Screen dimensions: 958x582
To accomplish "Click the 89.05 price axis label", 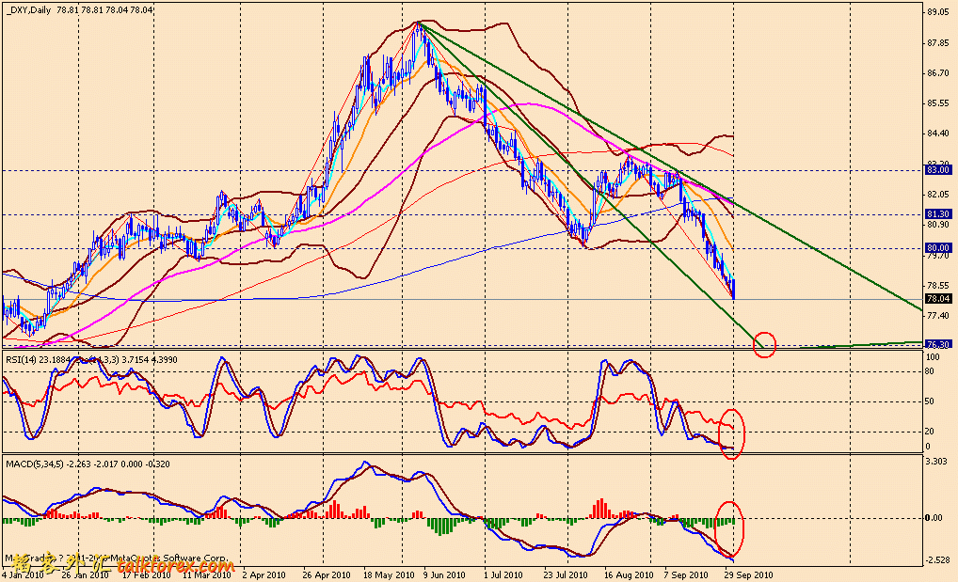I will [936, 11].
